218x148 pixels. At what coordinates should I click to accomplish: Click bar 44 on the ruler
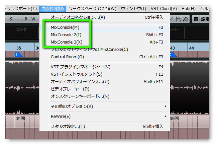192,48
